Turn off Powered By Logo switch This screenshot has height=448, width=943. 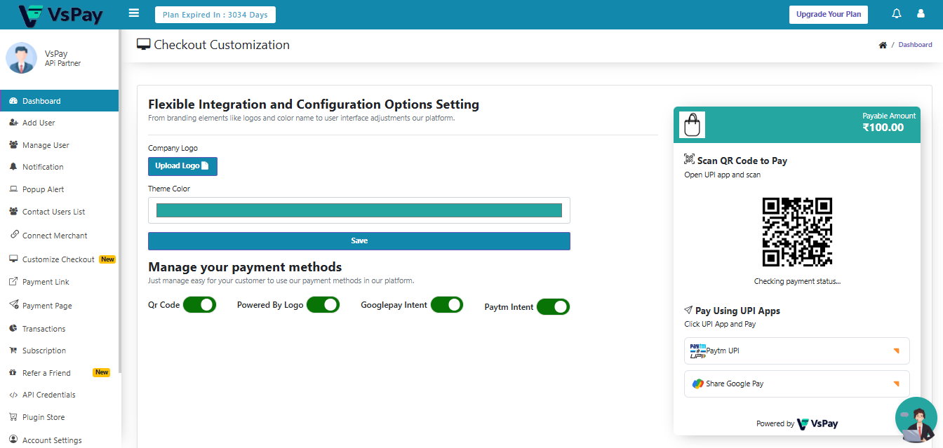[x=323, y=305]
